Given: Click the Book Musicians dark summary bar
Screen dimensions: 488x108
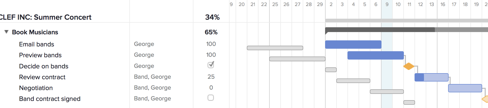Looking at the screenshot, I should (x=380, y=30).
